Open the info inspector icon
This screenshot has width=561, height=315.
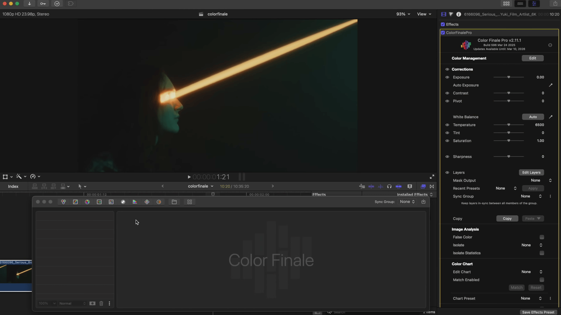pyautogui.click(x=459, y=14)
